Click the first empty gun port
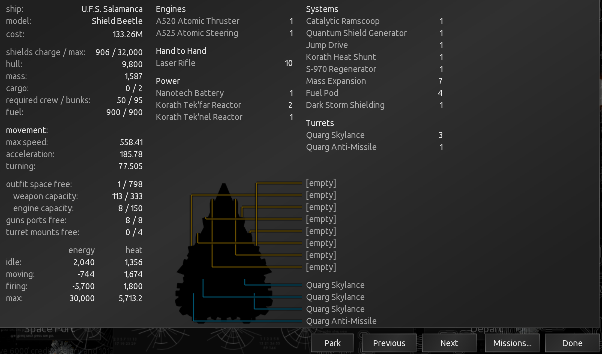The width and height of the screenshot is (602, 354). [x=321, y=183]
